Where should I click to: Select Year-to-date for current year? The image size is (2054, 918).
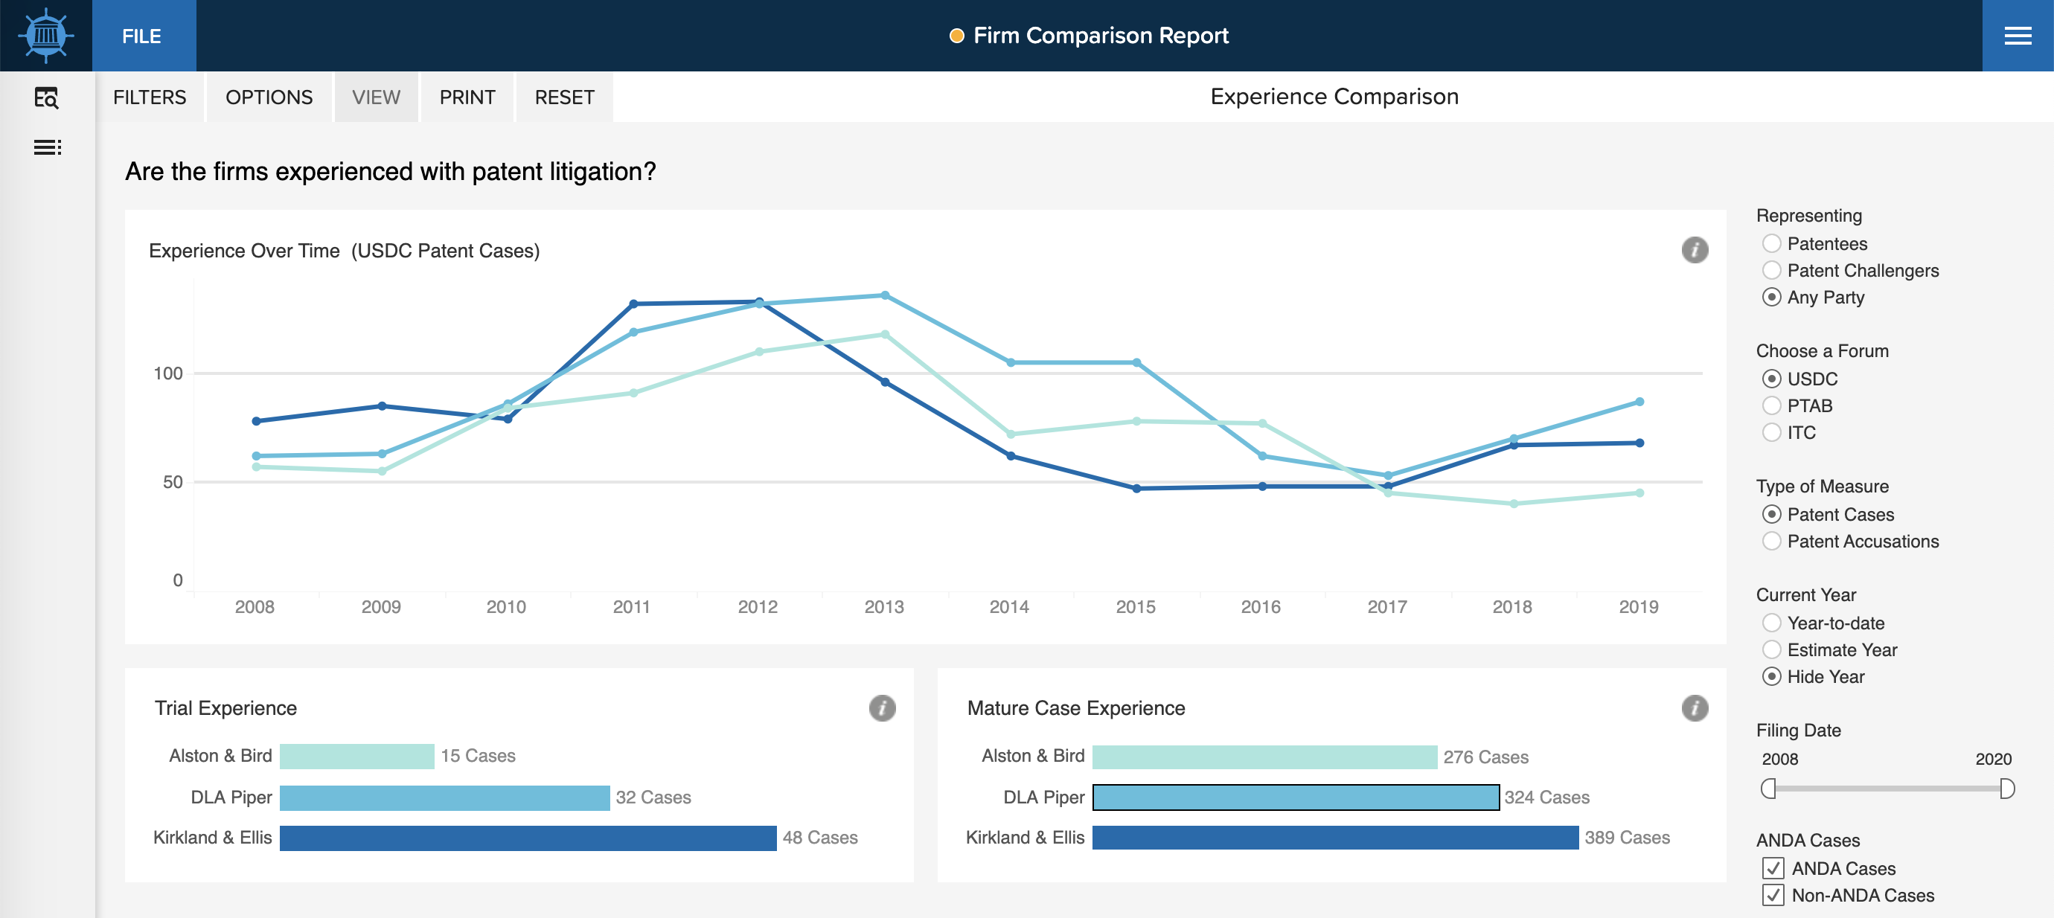(1772, 623)
